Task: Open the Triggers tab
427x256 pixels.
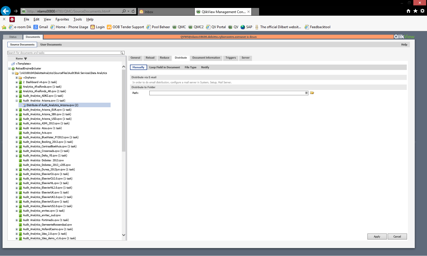Action: coord(231,58)
